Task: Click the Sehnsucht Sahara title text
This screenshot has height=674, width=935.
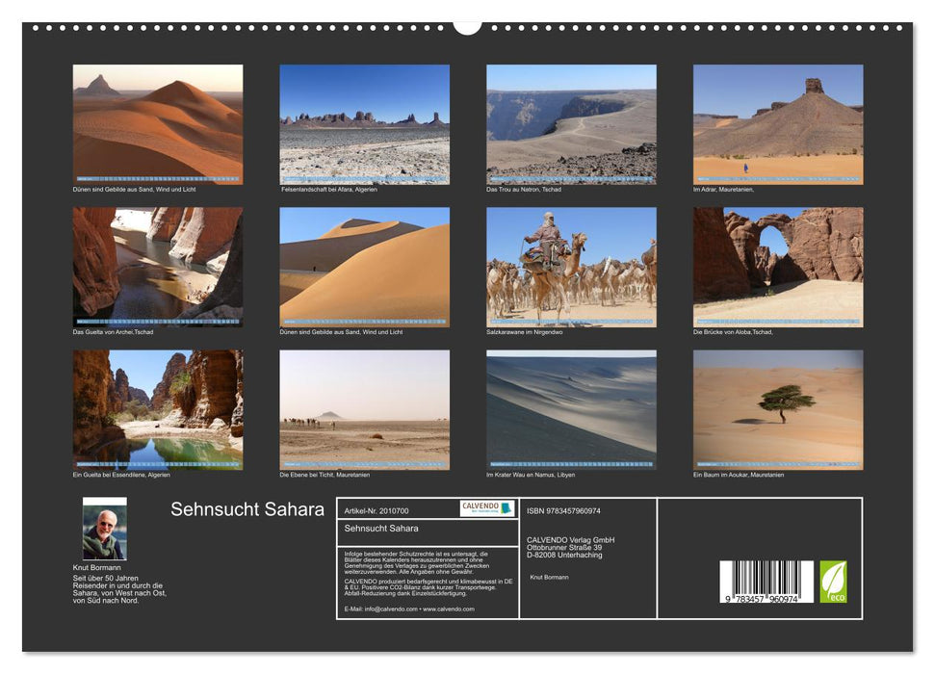Action: [x=247, y=510]
